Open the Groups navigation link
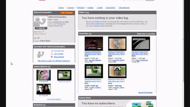 (90, 8)
